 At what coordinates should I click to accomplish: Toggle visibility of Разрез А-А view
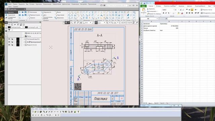9,45
